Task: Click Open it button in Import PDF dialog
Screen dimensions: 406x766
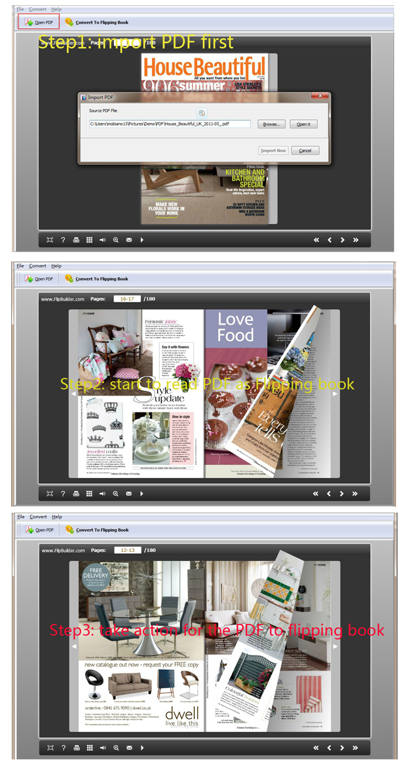Action: (303, 124)
